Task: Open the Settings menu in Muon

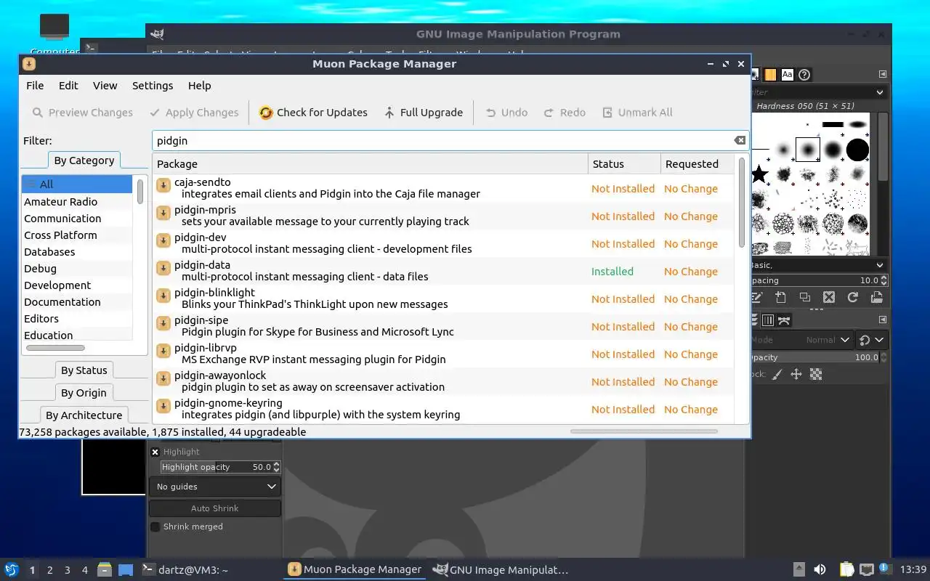Action: 153,85
